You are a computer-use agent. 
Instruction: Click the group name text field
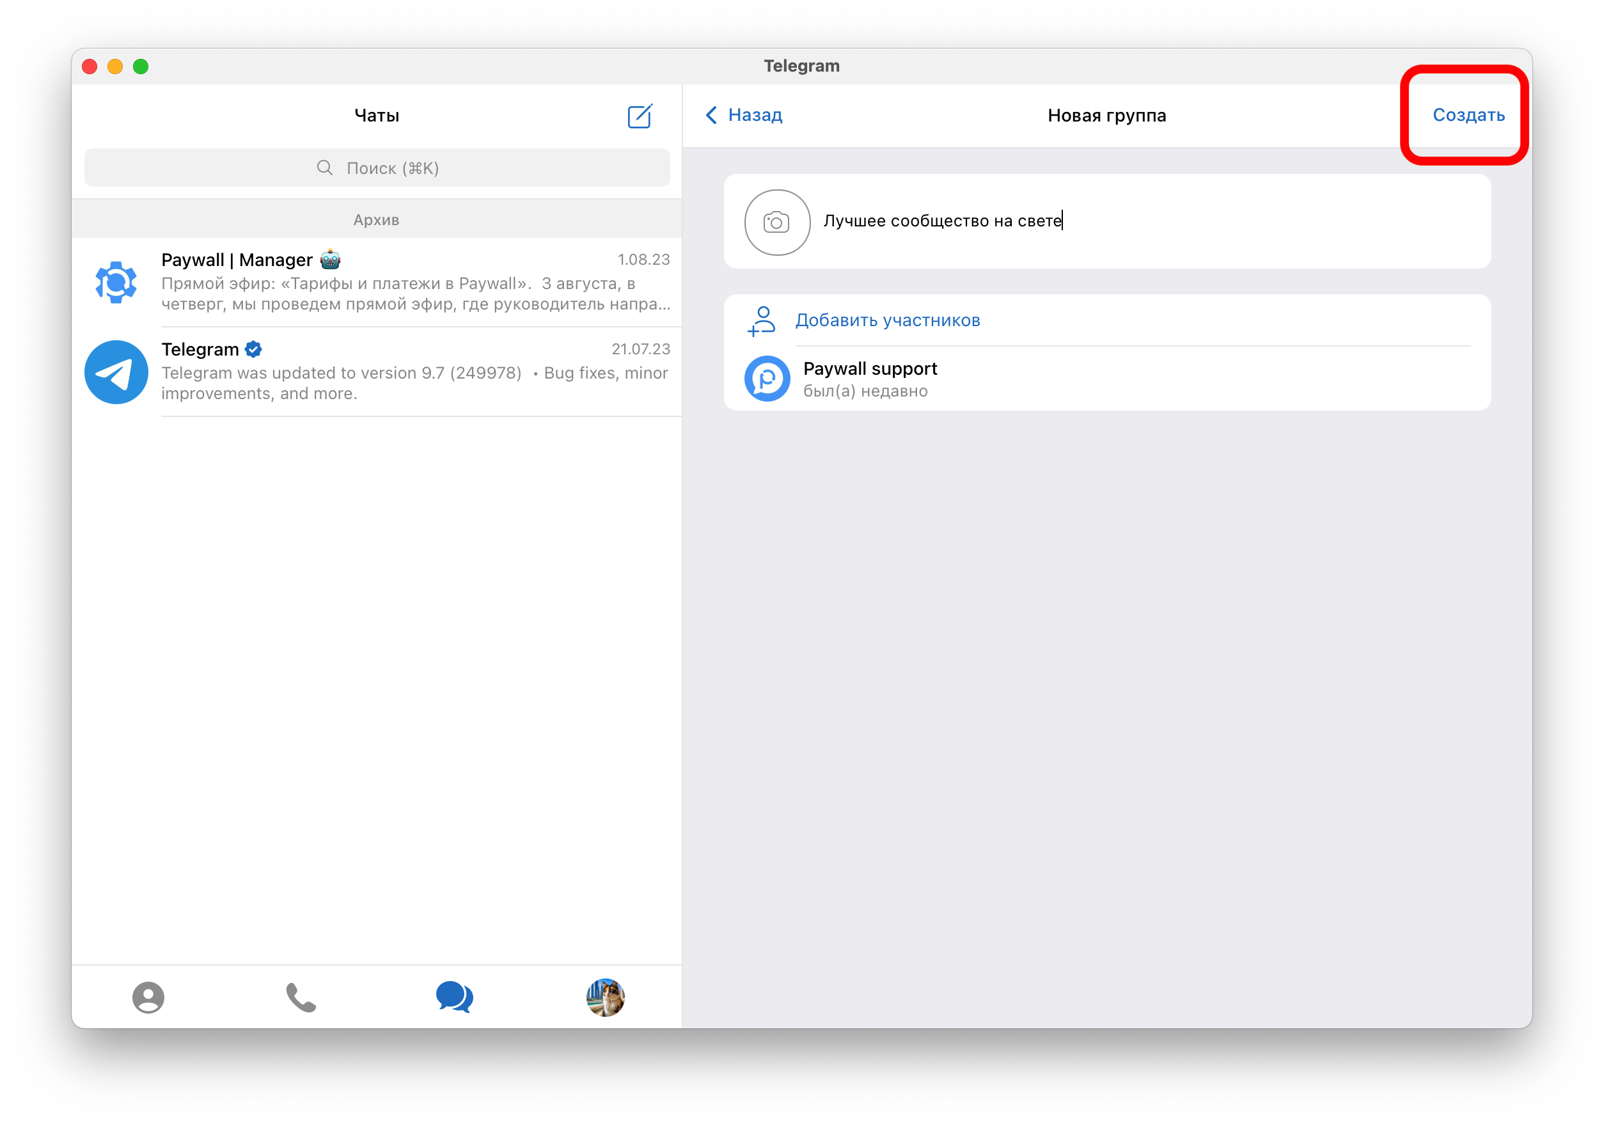tap(1145, 221)
